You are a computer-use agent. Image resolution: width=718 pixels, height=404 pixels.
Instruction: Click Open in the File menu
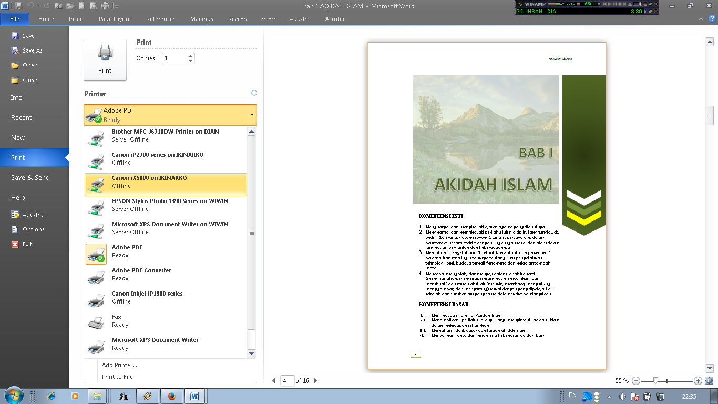pyautogui.click(x=30, y=65)
